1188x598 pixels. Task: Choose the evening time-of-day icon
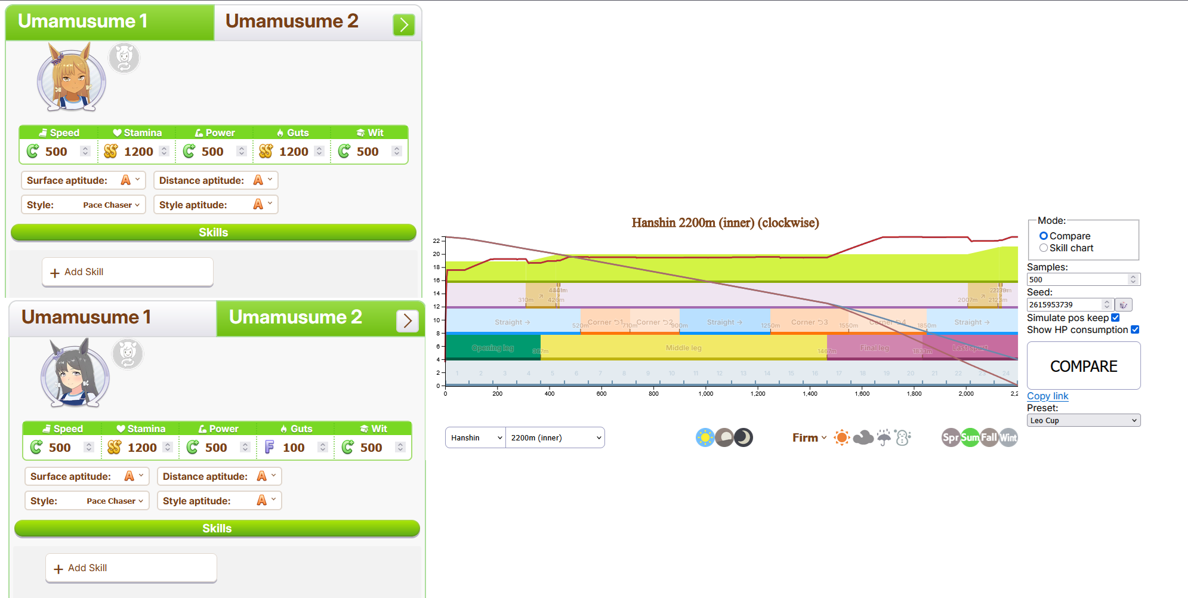[724, 437]
